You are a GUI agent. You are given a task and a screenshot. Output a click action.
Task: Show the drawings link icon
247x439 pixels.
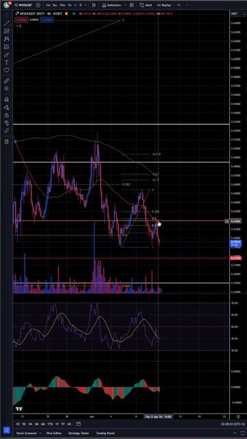(6, 131)
